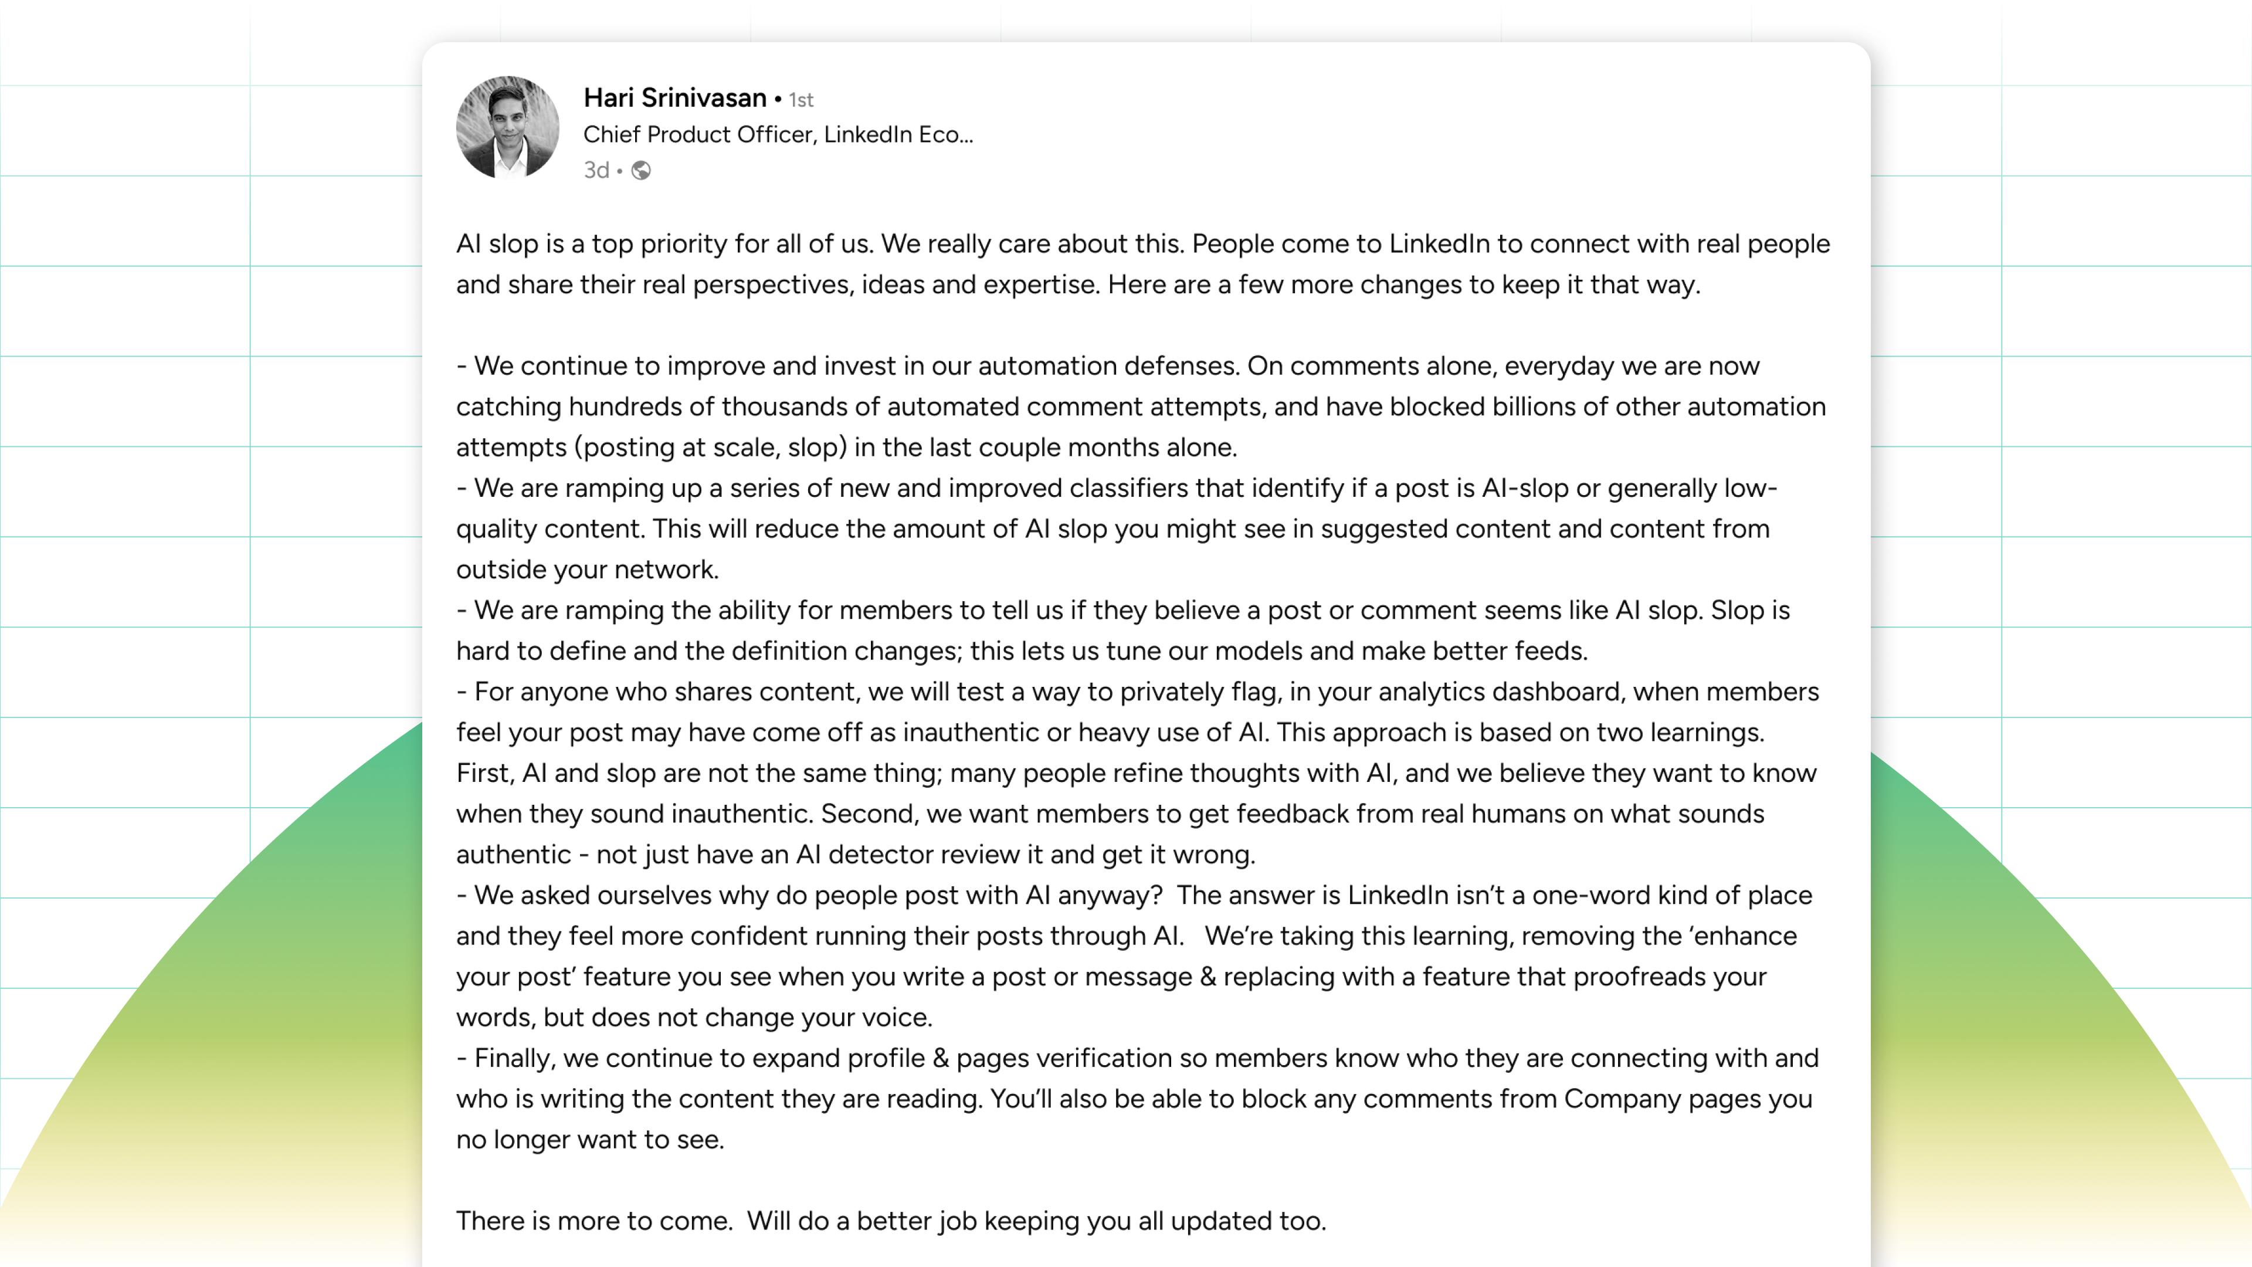
Task: Click the 'AI slop is a top priority' paragraph
Action: pyautogui.click(x=1142, y=264)
